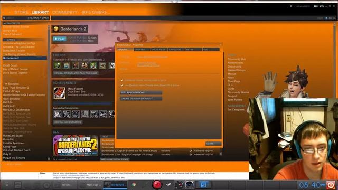Select sixth locked achievement icon
Image resolution: width=338 pixels, height=190 pixels.
coord(103,114)
